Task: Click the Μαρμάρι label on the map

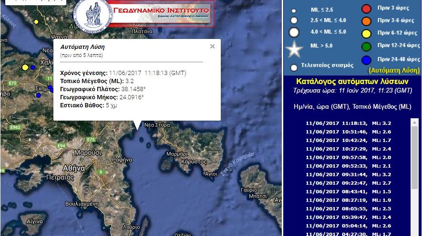Action: [177, 154]
